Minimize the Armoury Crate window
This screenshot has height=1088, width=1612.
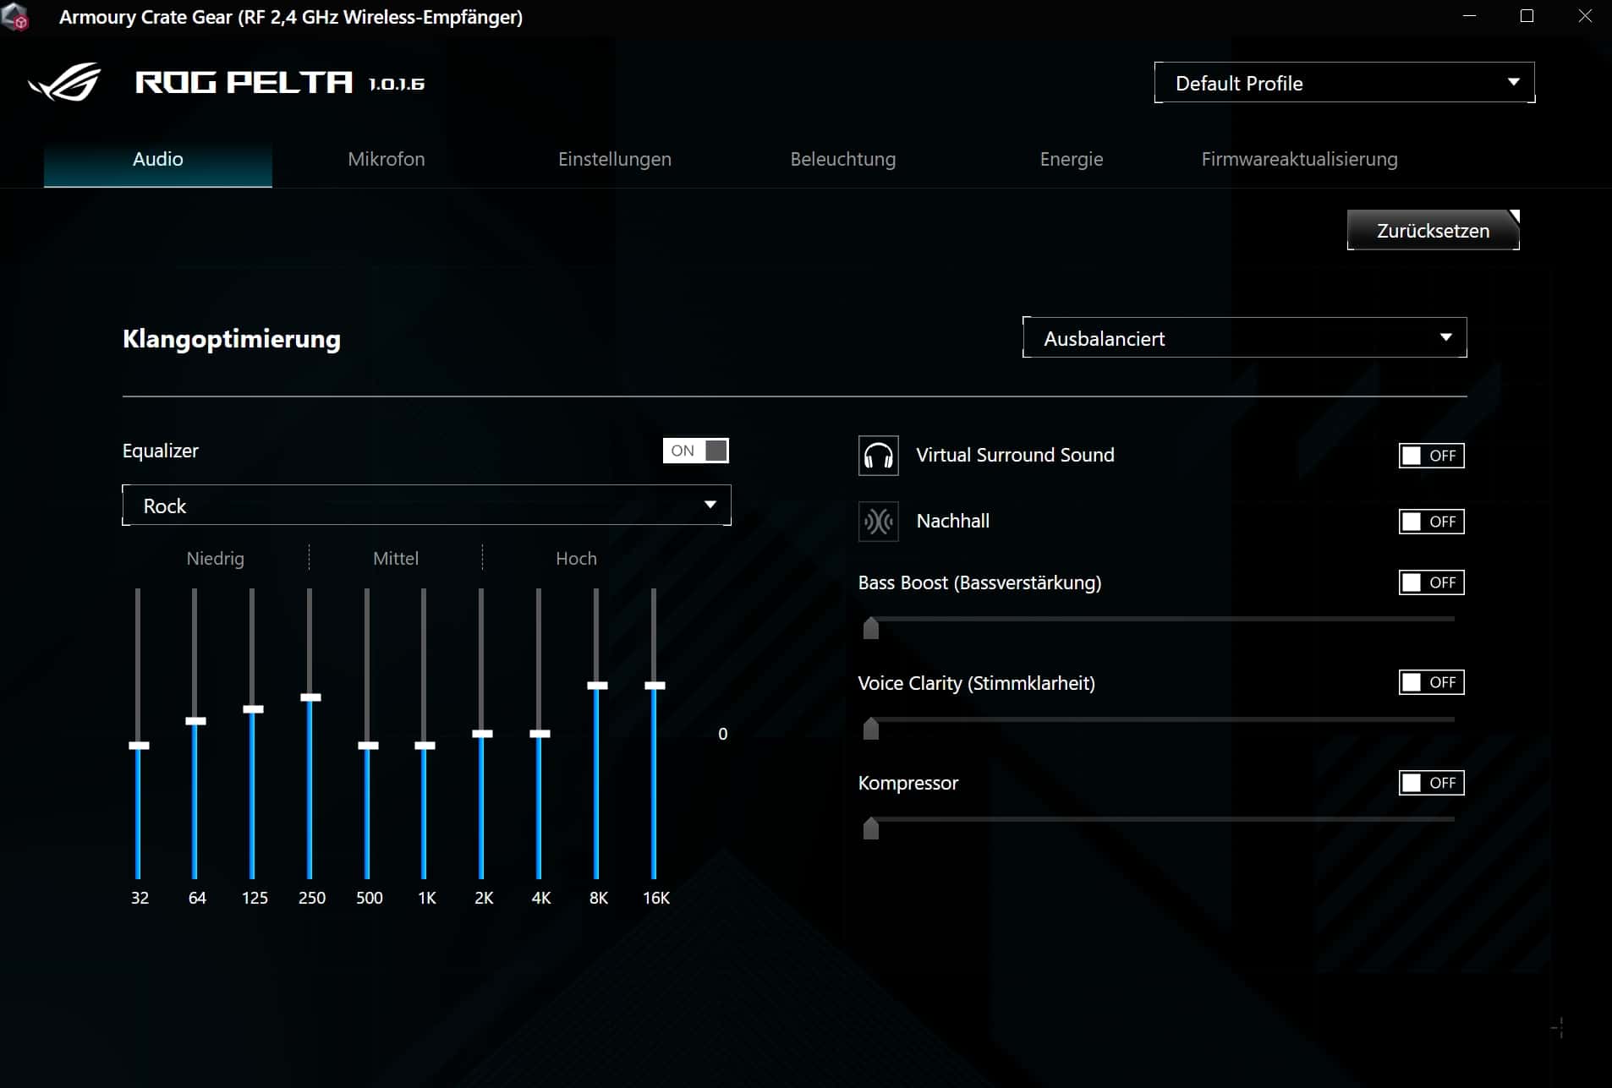[x=1469, y=16]
